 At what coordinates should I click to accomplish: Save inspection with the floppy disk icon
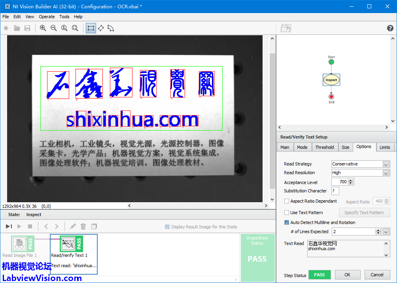tap(27, 28)
